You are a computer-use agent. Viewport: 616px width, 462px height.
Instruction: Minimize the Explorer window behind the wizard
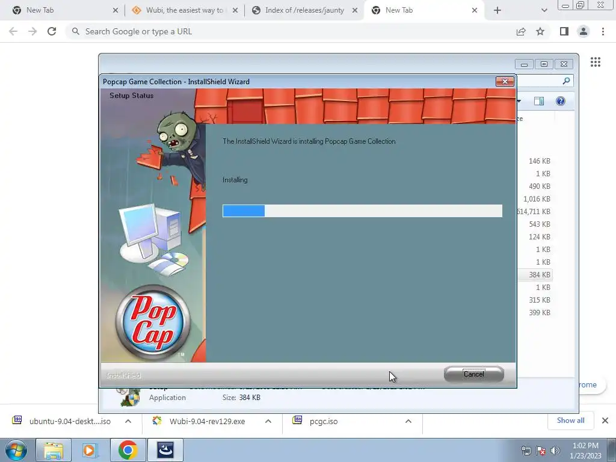(524, 64)
